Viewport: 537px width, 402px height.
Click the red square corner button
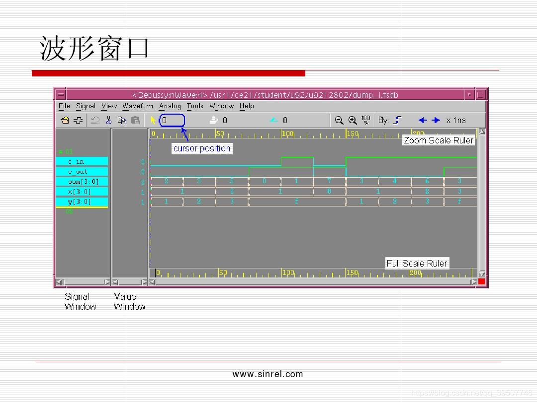pos(481,281)
